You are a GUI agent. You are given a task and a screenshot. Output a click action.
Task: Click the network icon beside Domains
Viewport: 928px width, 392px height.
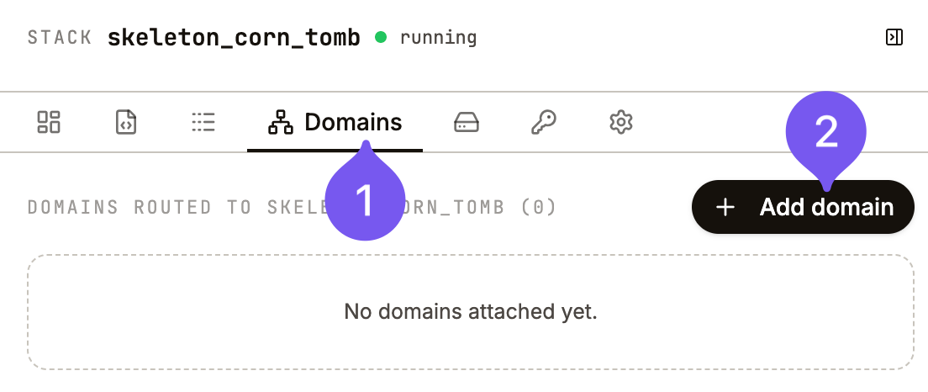point(281,122)
